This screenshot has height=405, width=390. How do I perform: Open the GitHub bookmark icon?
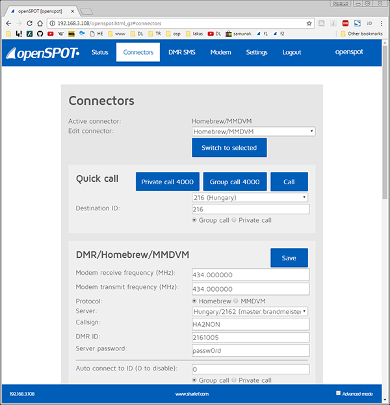click(x=40, y=34)
